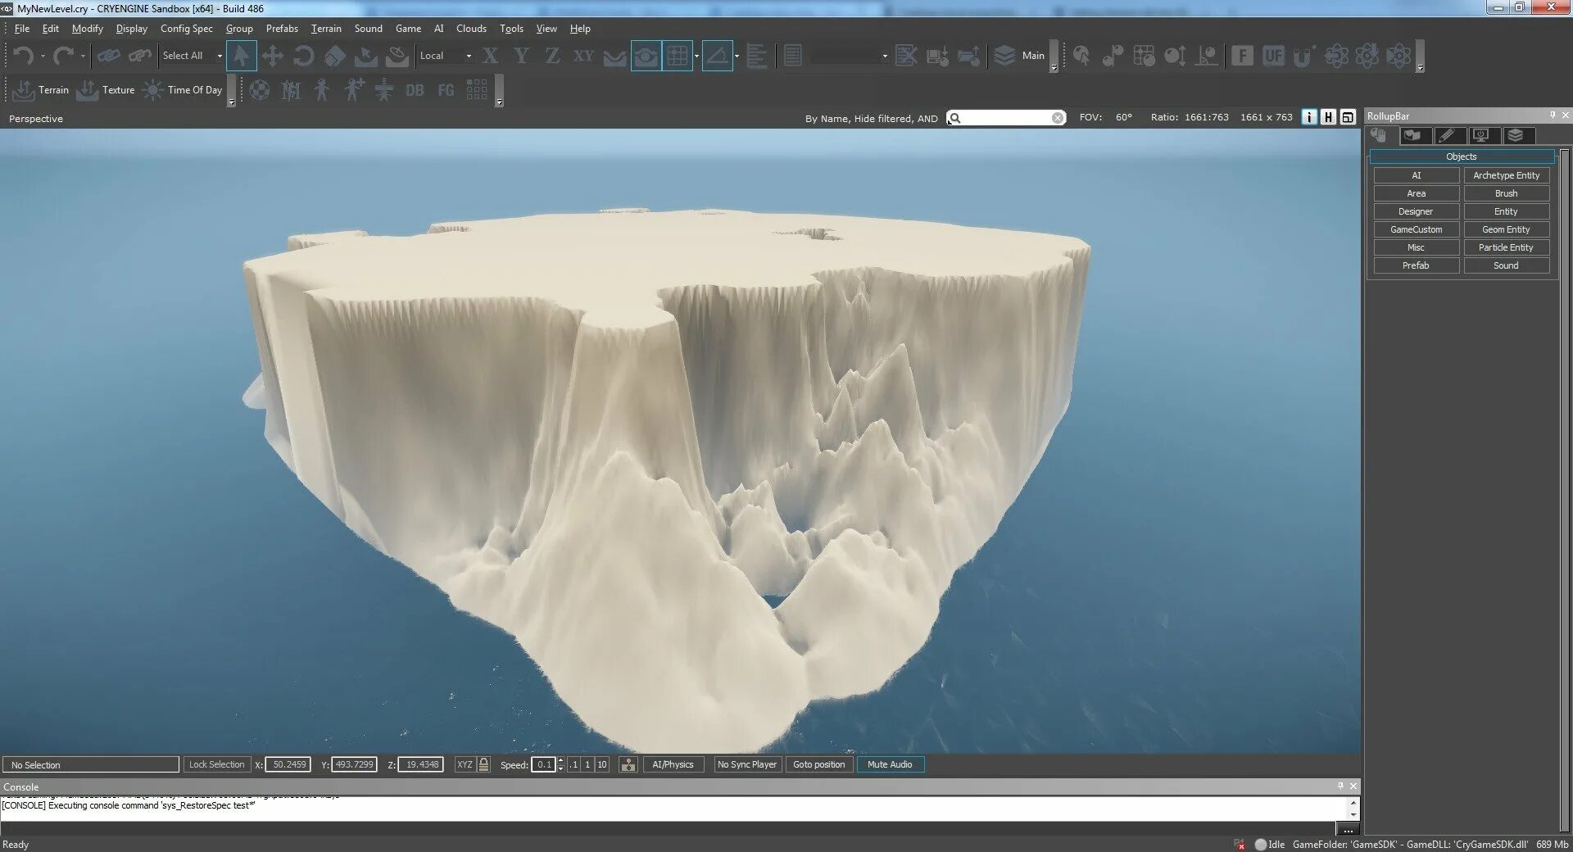Click the Select Terrain tool icon
This screenshot has width=1573, height=852.
point(365,56)
